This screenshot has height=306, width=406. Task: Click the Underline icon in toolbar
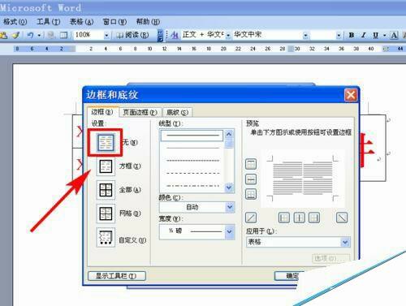click(x=375, y=35)
